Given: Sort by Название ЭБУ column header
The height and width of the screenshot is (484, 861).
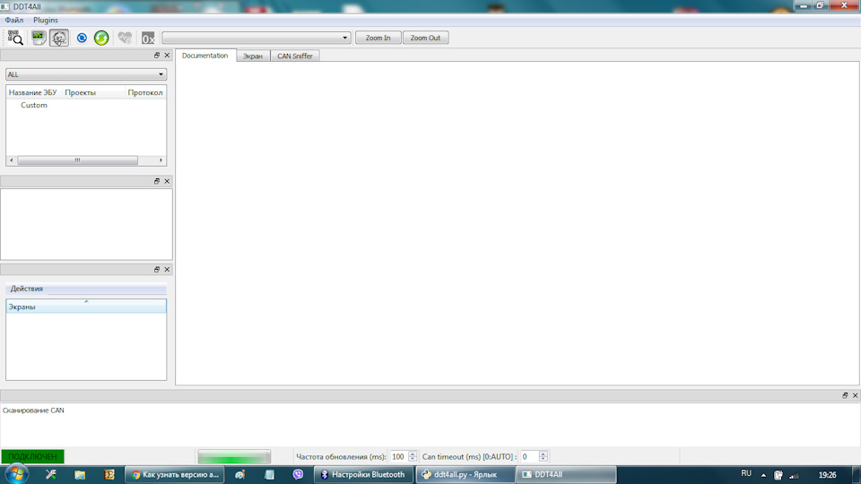Looking at the screenshot, I should pyautogui.click(x=32, y=92).
